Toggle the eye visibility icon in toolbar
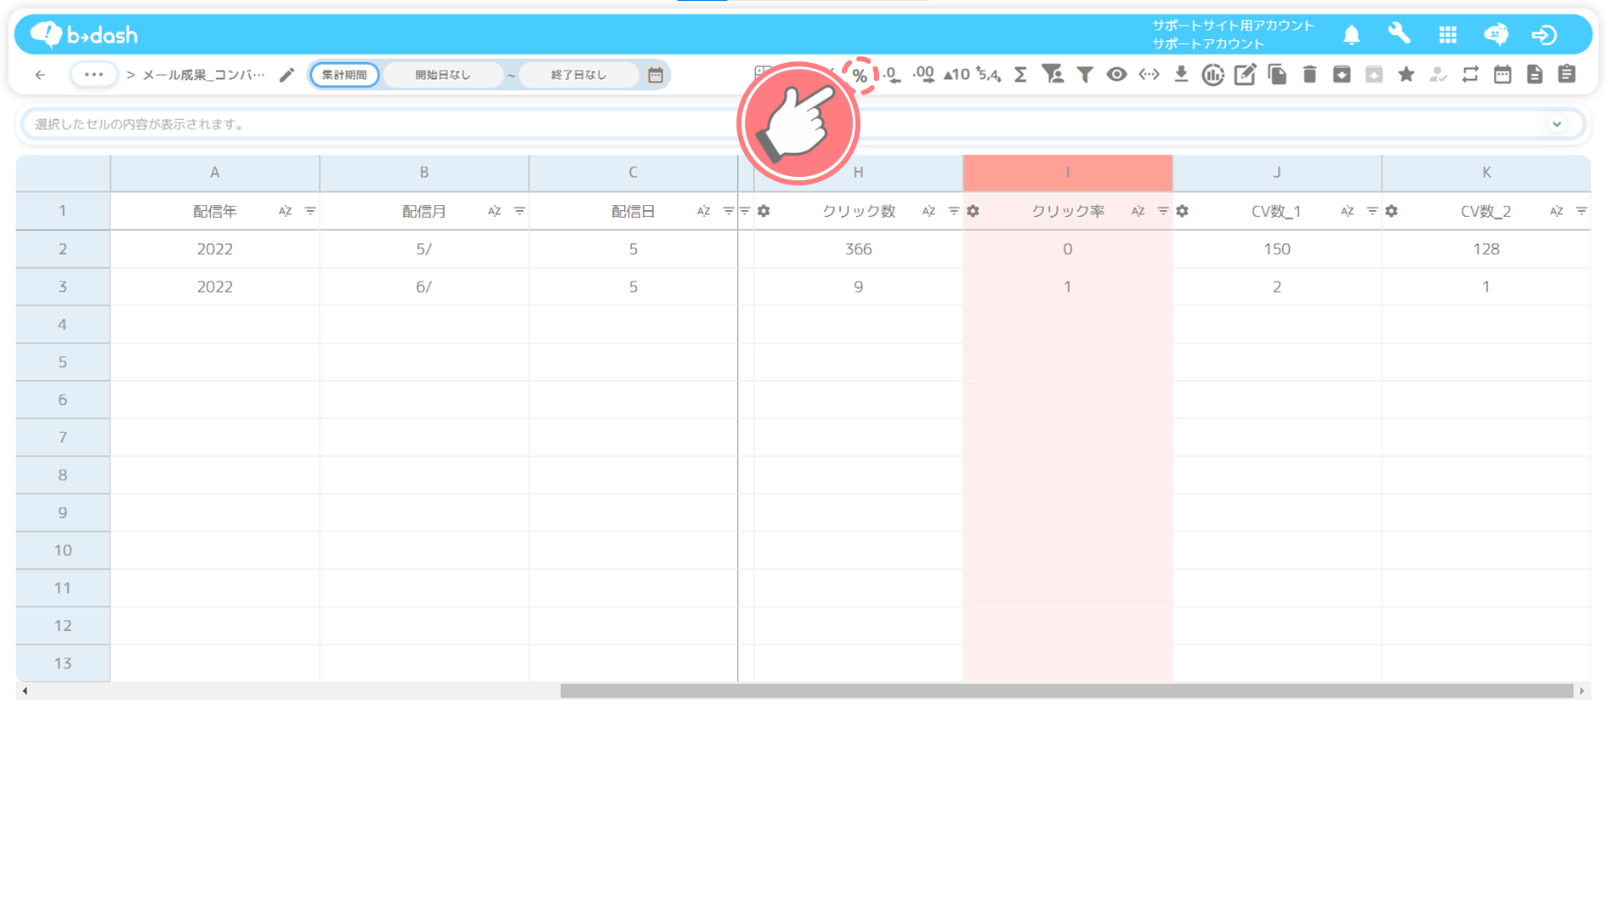Screen dimensions: 1607x904 [1116, 75]
